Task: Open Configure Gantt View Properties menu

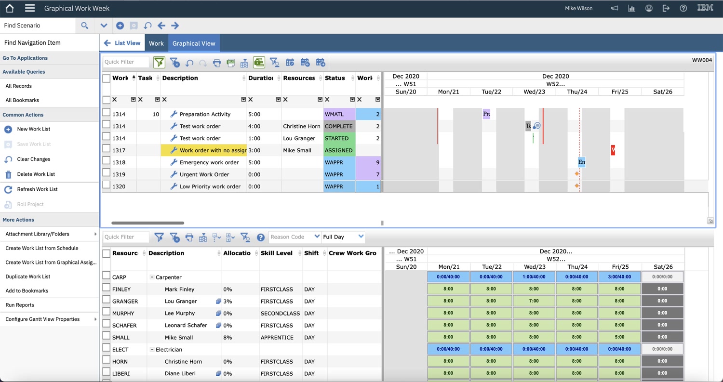Action: click(50, 319)
